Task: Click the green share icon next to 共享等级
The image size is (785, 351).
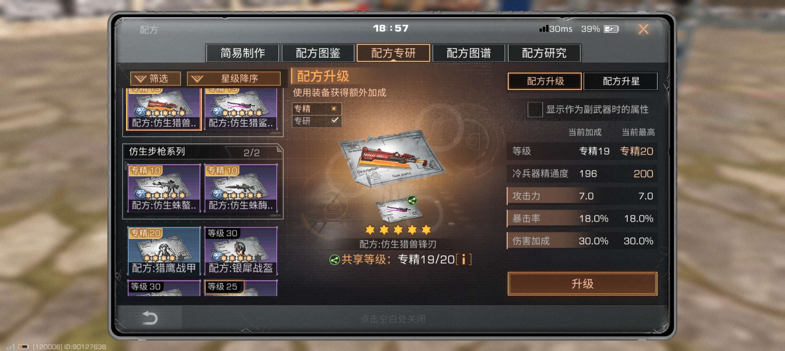Action: coord(334,260)
